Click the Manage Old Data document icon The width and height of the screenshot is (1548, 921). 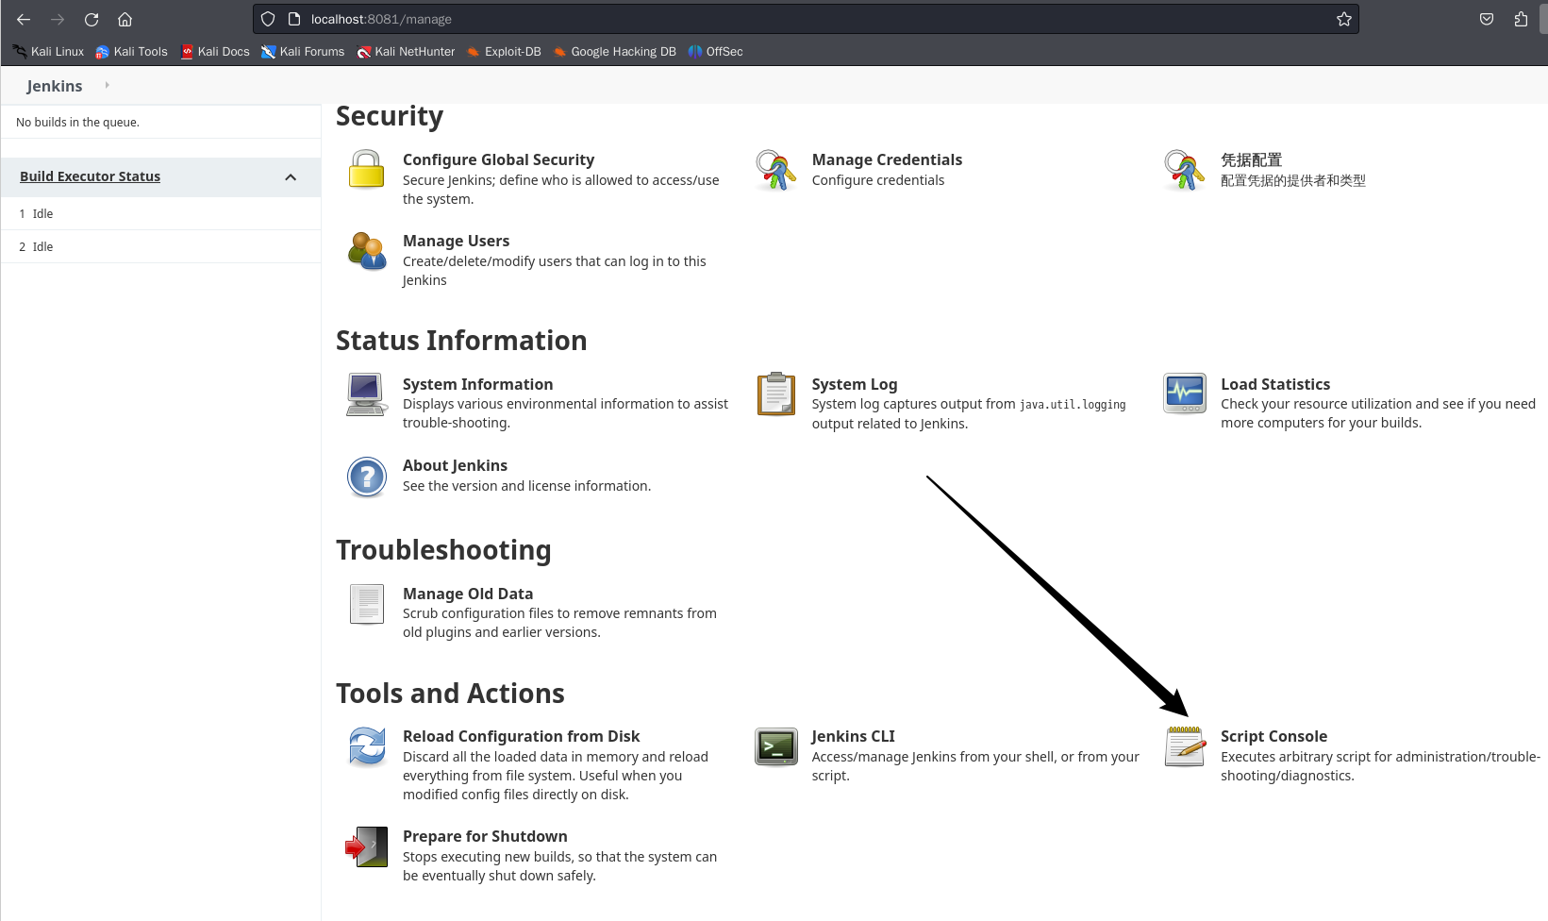(x=367, y=604)
